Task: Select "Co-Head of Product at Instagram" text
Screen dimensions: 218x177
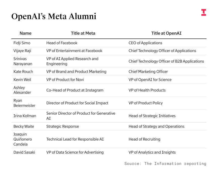Action: (x=75, y=90)
